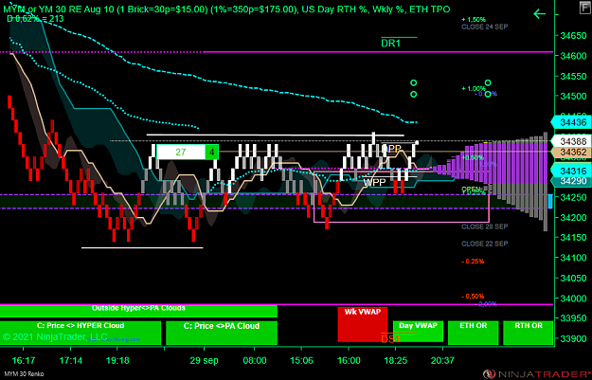
Task: Click the white 34388 price marker
Action: (x=571, y=141)
